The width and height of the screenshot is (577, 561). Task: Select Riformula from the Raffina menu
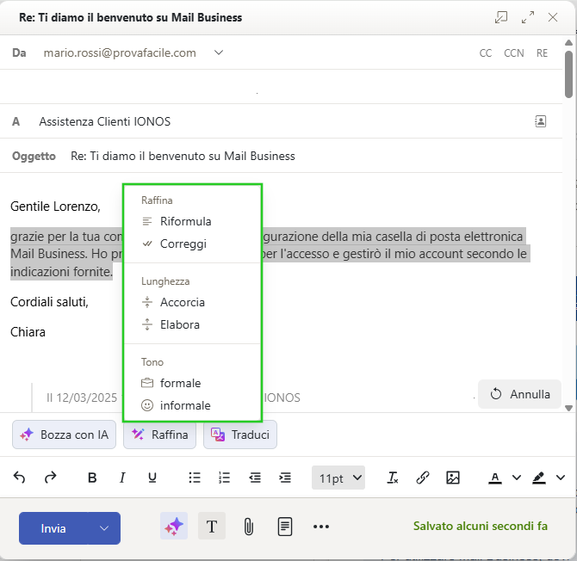coord(185,221)
